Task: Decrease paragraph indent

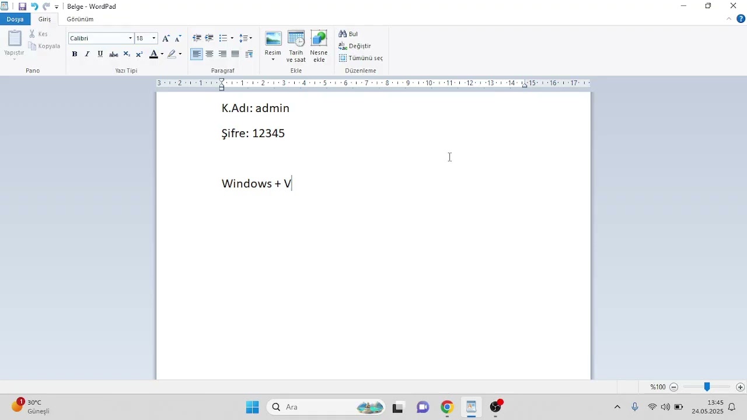Action: 197,38
